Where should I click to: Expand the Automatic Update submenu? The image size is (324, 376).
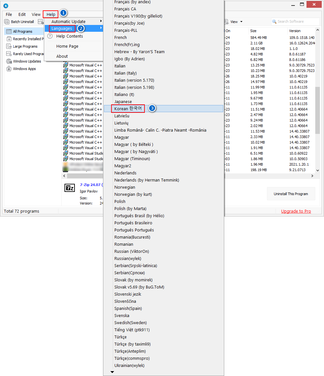pos(74,21)
